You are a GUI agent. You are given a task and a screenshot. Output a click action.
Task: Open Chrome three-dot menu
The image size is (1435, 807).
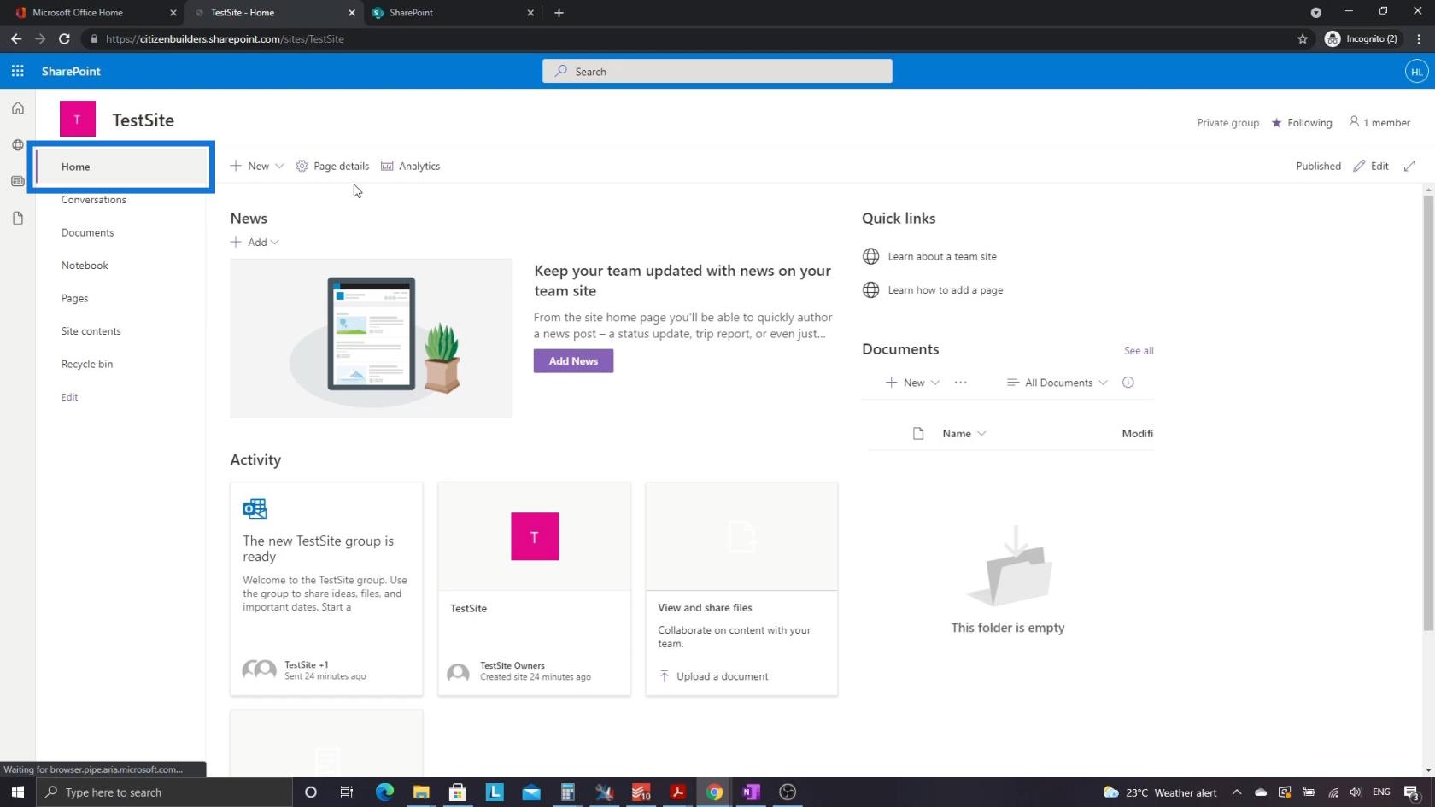click(x=1419, y=39)
